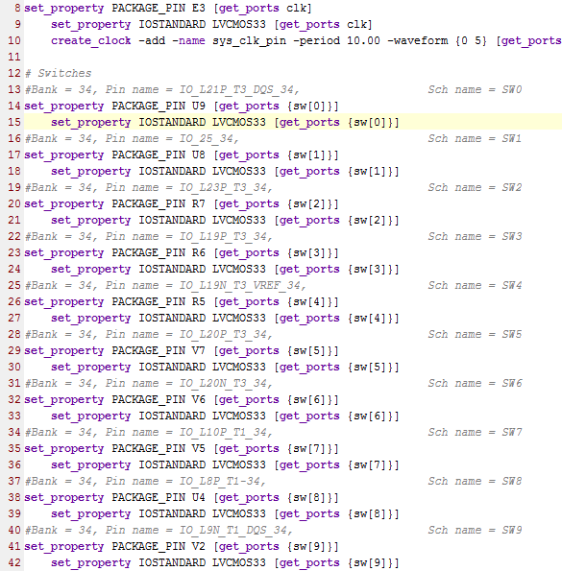Click the sw[9] port on line 41

click(x=313, y=546)
